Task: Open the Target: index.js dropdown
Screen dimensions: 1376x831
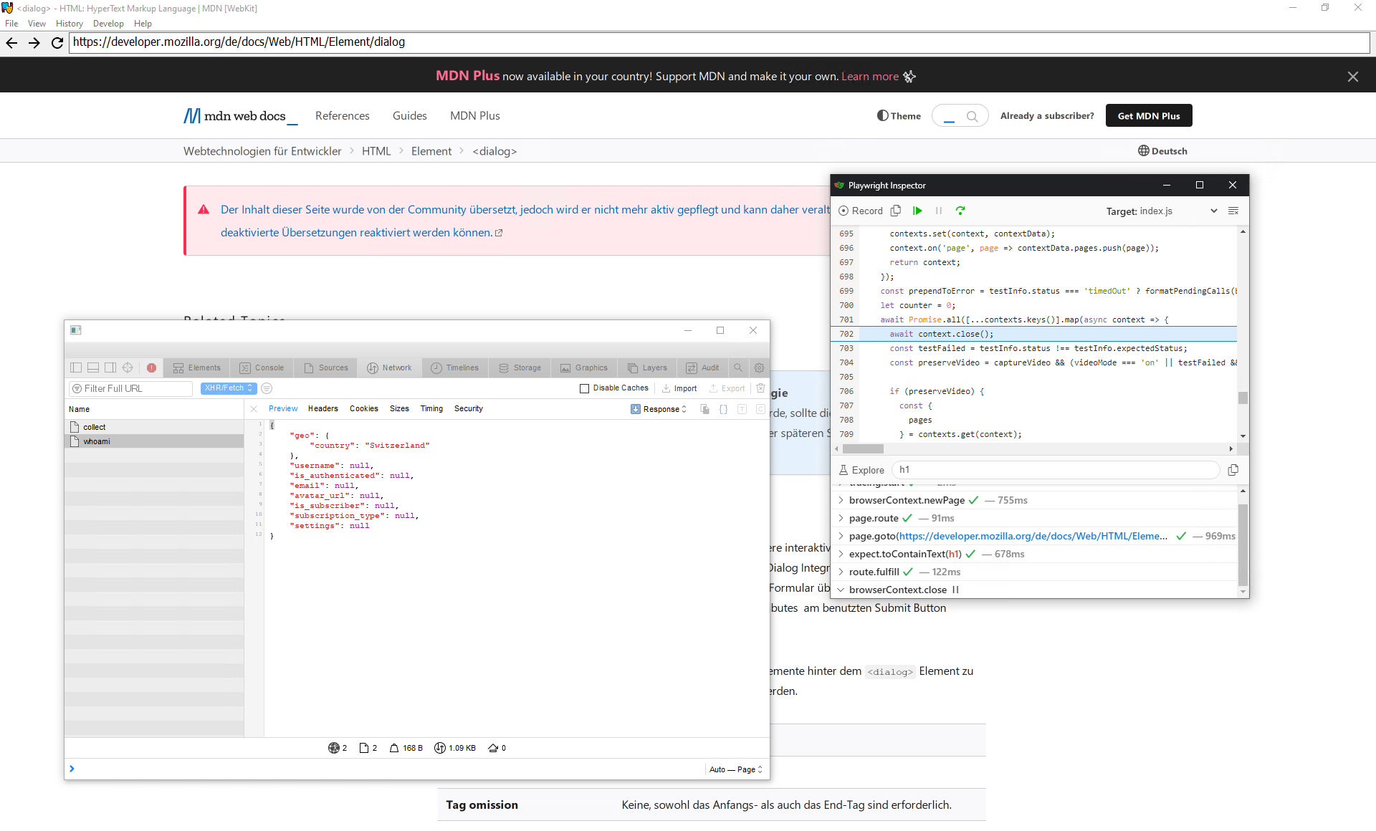Action: pyautogui.click(x=1213, y=211)
